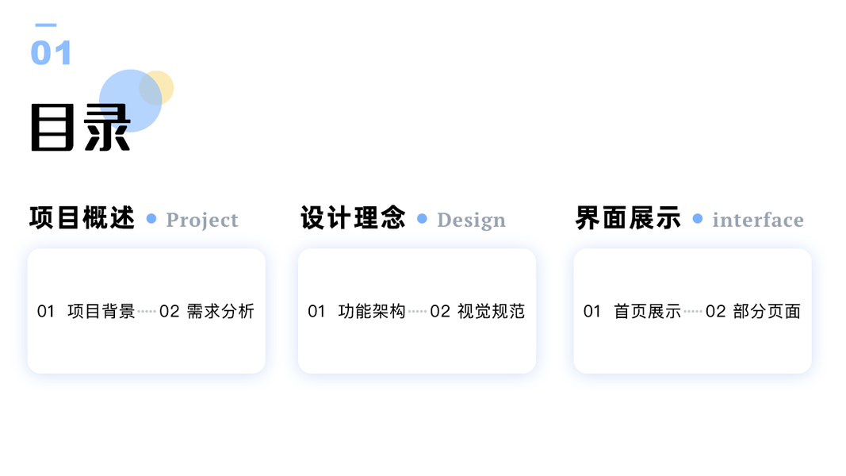Select the large blue 01 page number

click(51, 52)
